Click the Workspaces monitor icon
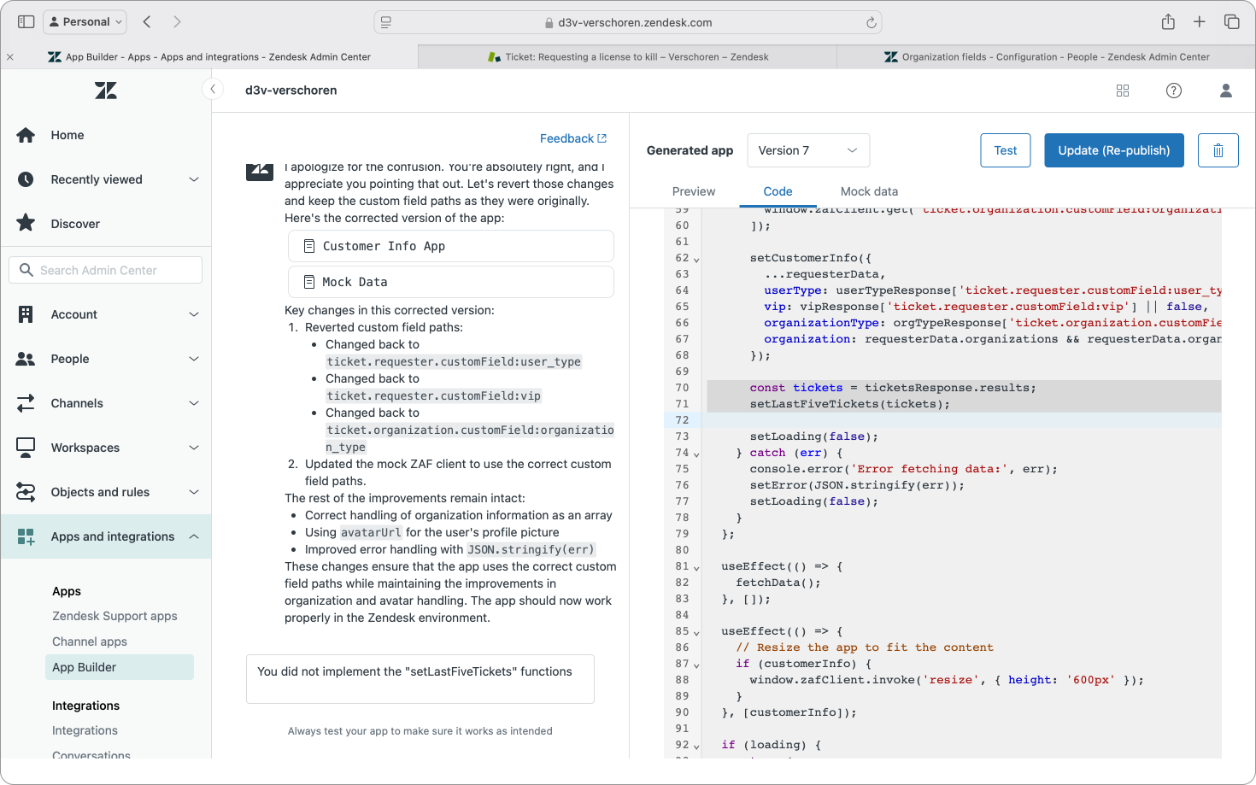Screen dimensions: 1256x785 26,447
